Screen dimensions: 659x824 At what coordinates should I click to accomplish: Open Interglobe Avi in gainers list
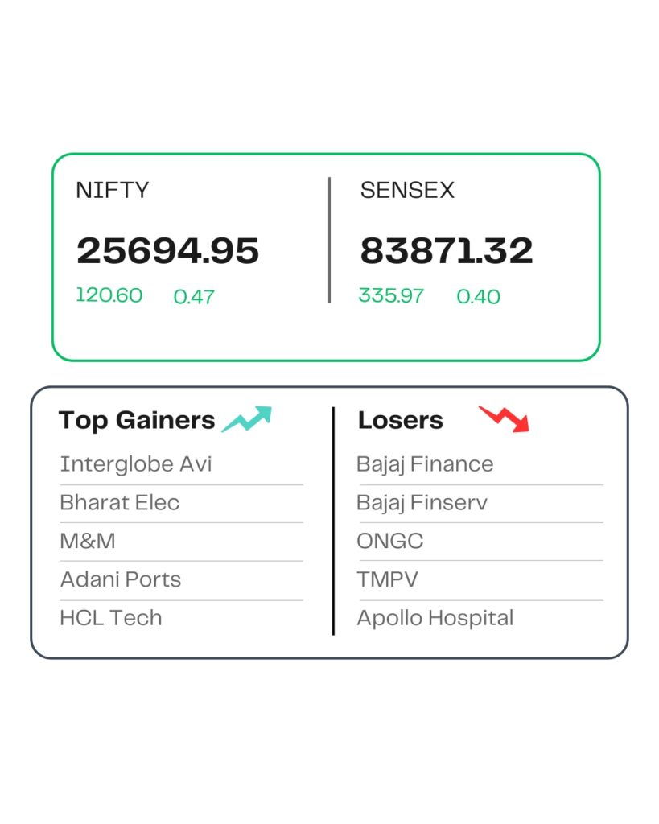pyautogui.click(x=135, y=464)
